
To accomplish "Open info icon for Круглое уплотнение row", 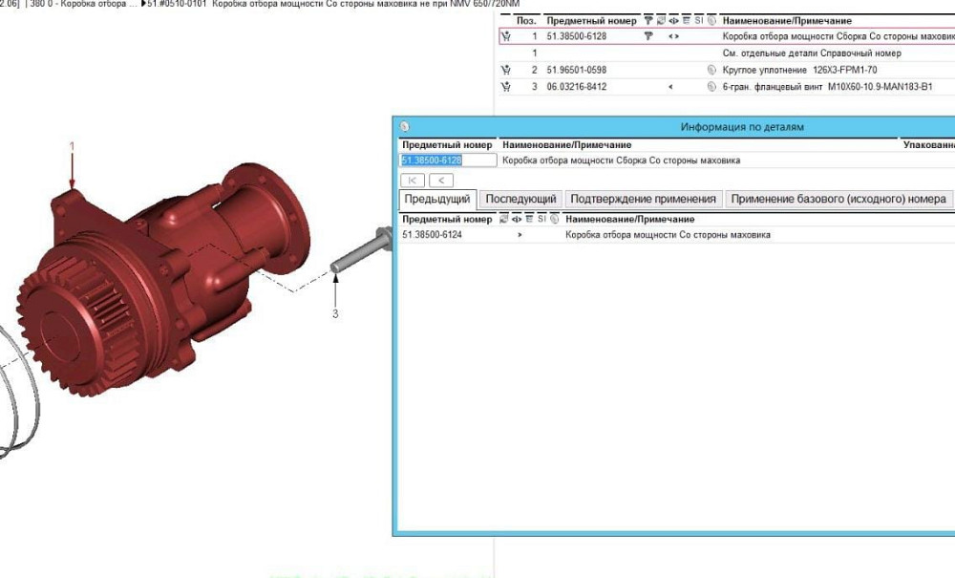I will pyautogui.click(x=711, y=70).
